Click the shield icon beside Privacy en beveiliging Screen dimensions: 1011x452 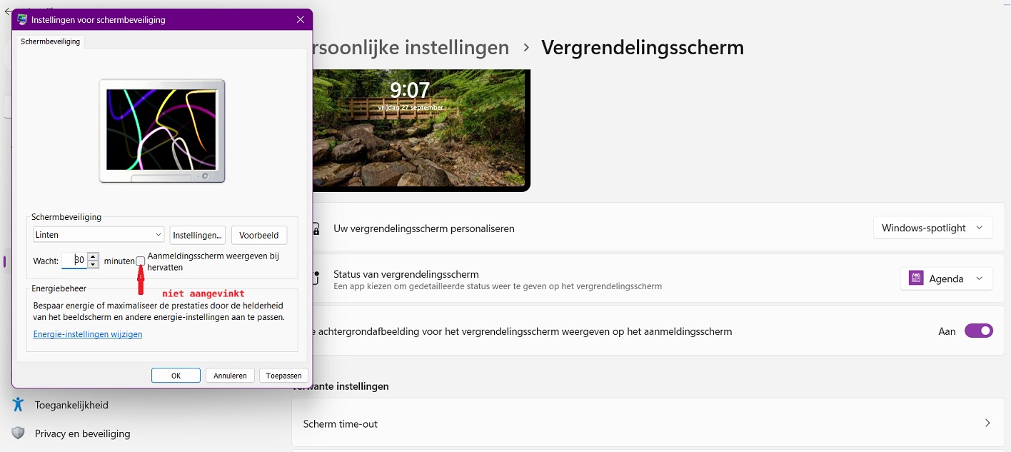pyautogui.click(x=17, y=433)
